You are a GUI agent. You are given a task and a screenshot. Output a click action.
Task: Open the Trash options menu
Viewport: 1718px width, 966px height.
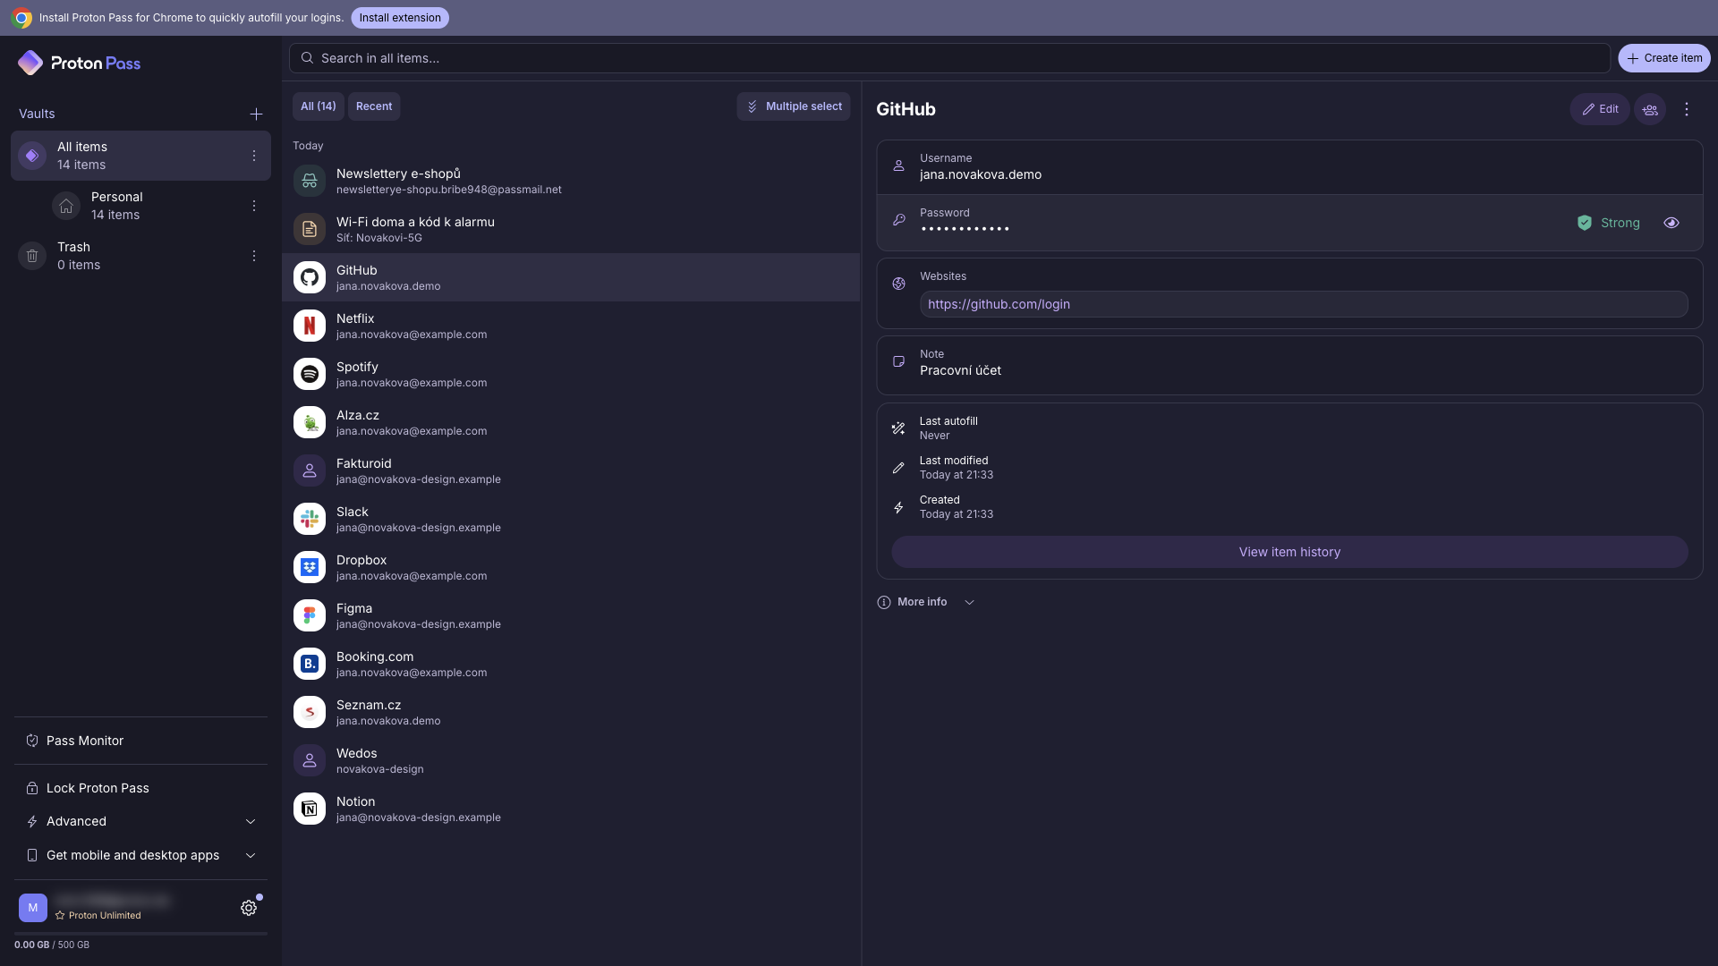coord(254,256)
